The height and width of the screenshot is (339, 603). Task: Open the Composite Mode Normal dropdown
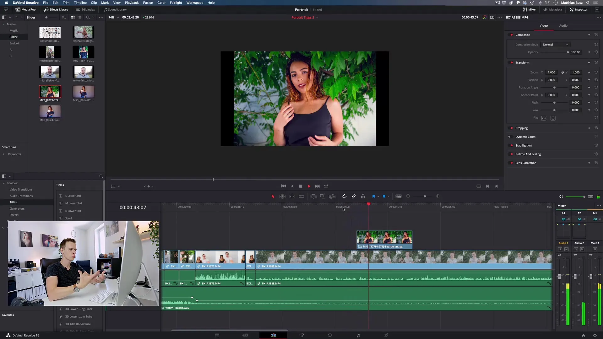555,45
